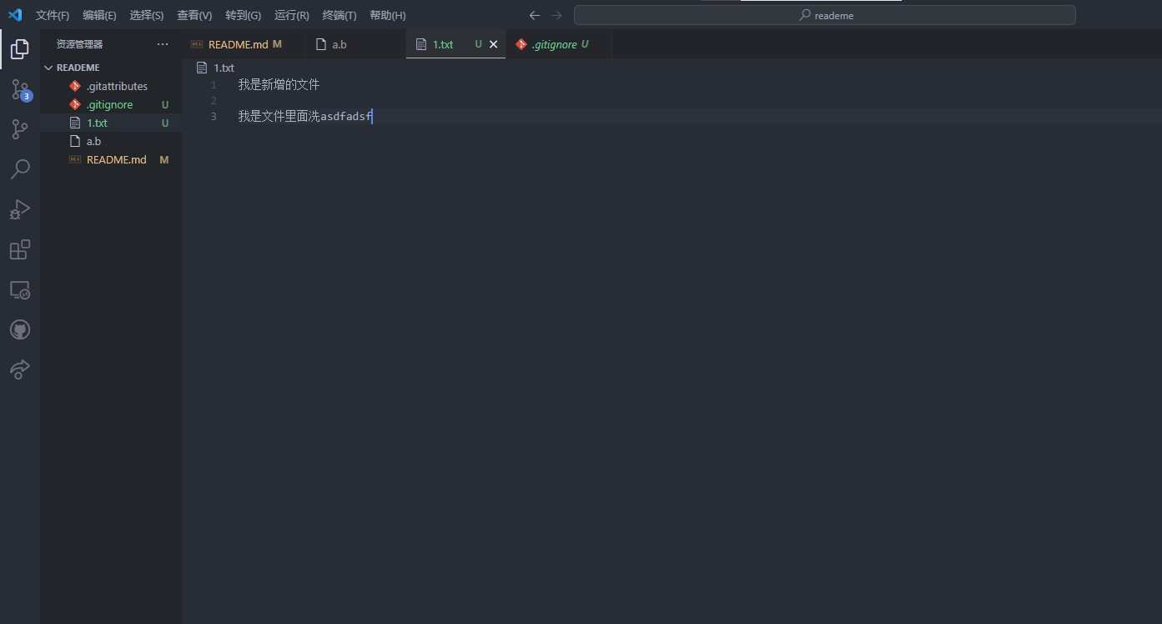
Task: Click the 1.txt breadcrumb above the editor
Action: (224, 68)
